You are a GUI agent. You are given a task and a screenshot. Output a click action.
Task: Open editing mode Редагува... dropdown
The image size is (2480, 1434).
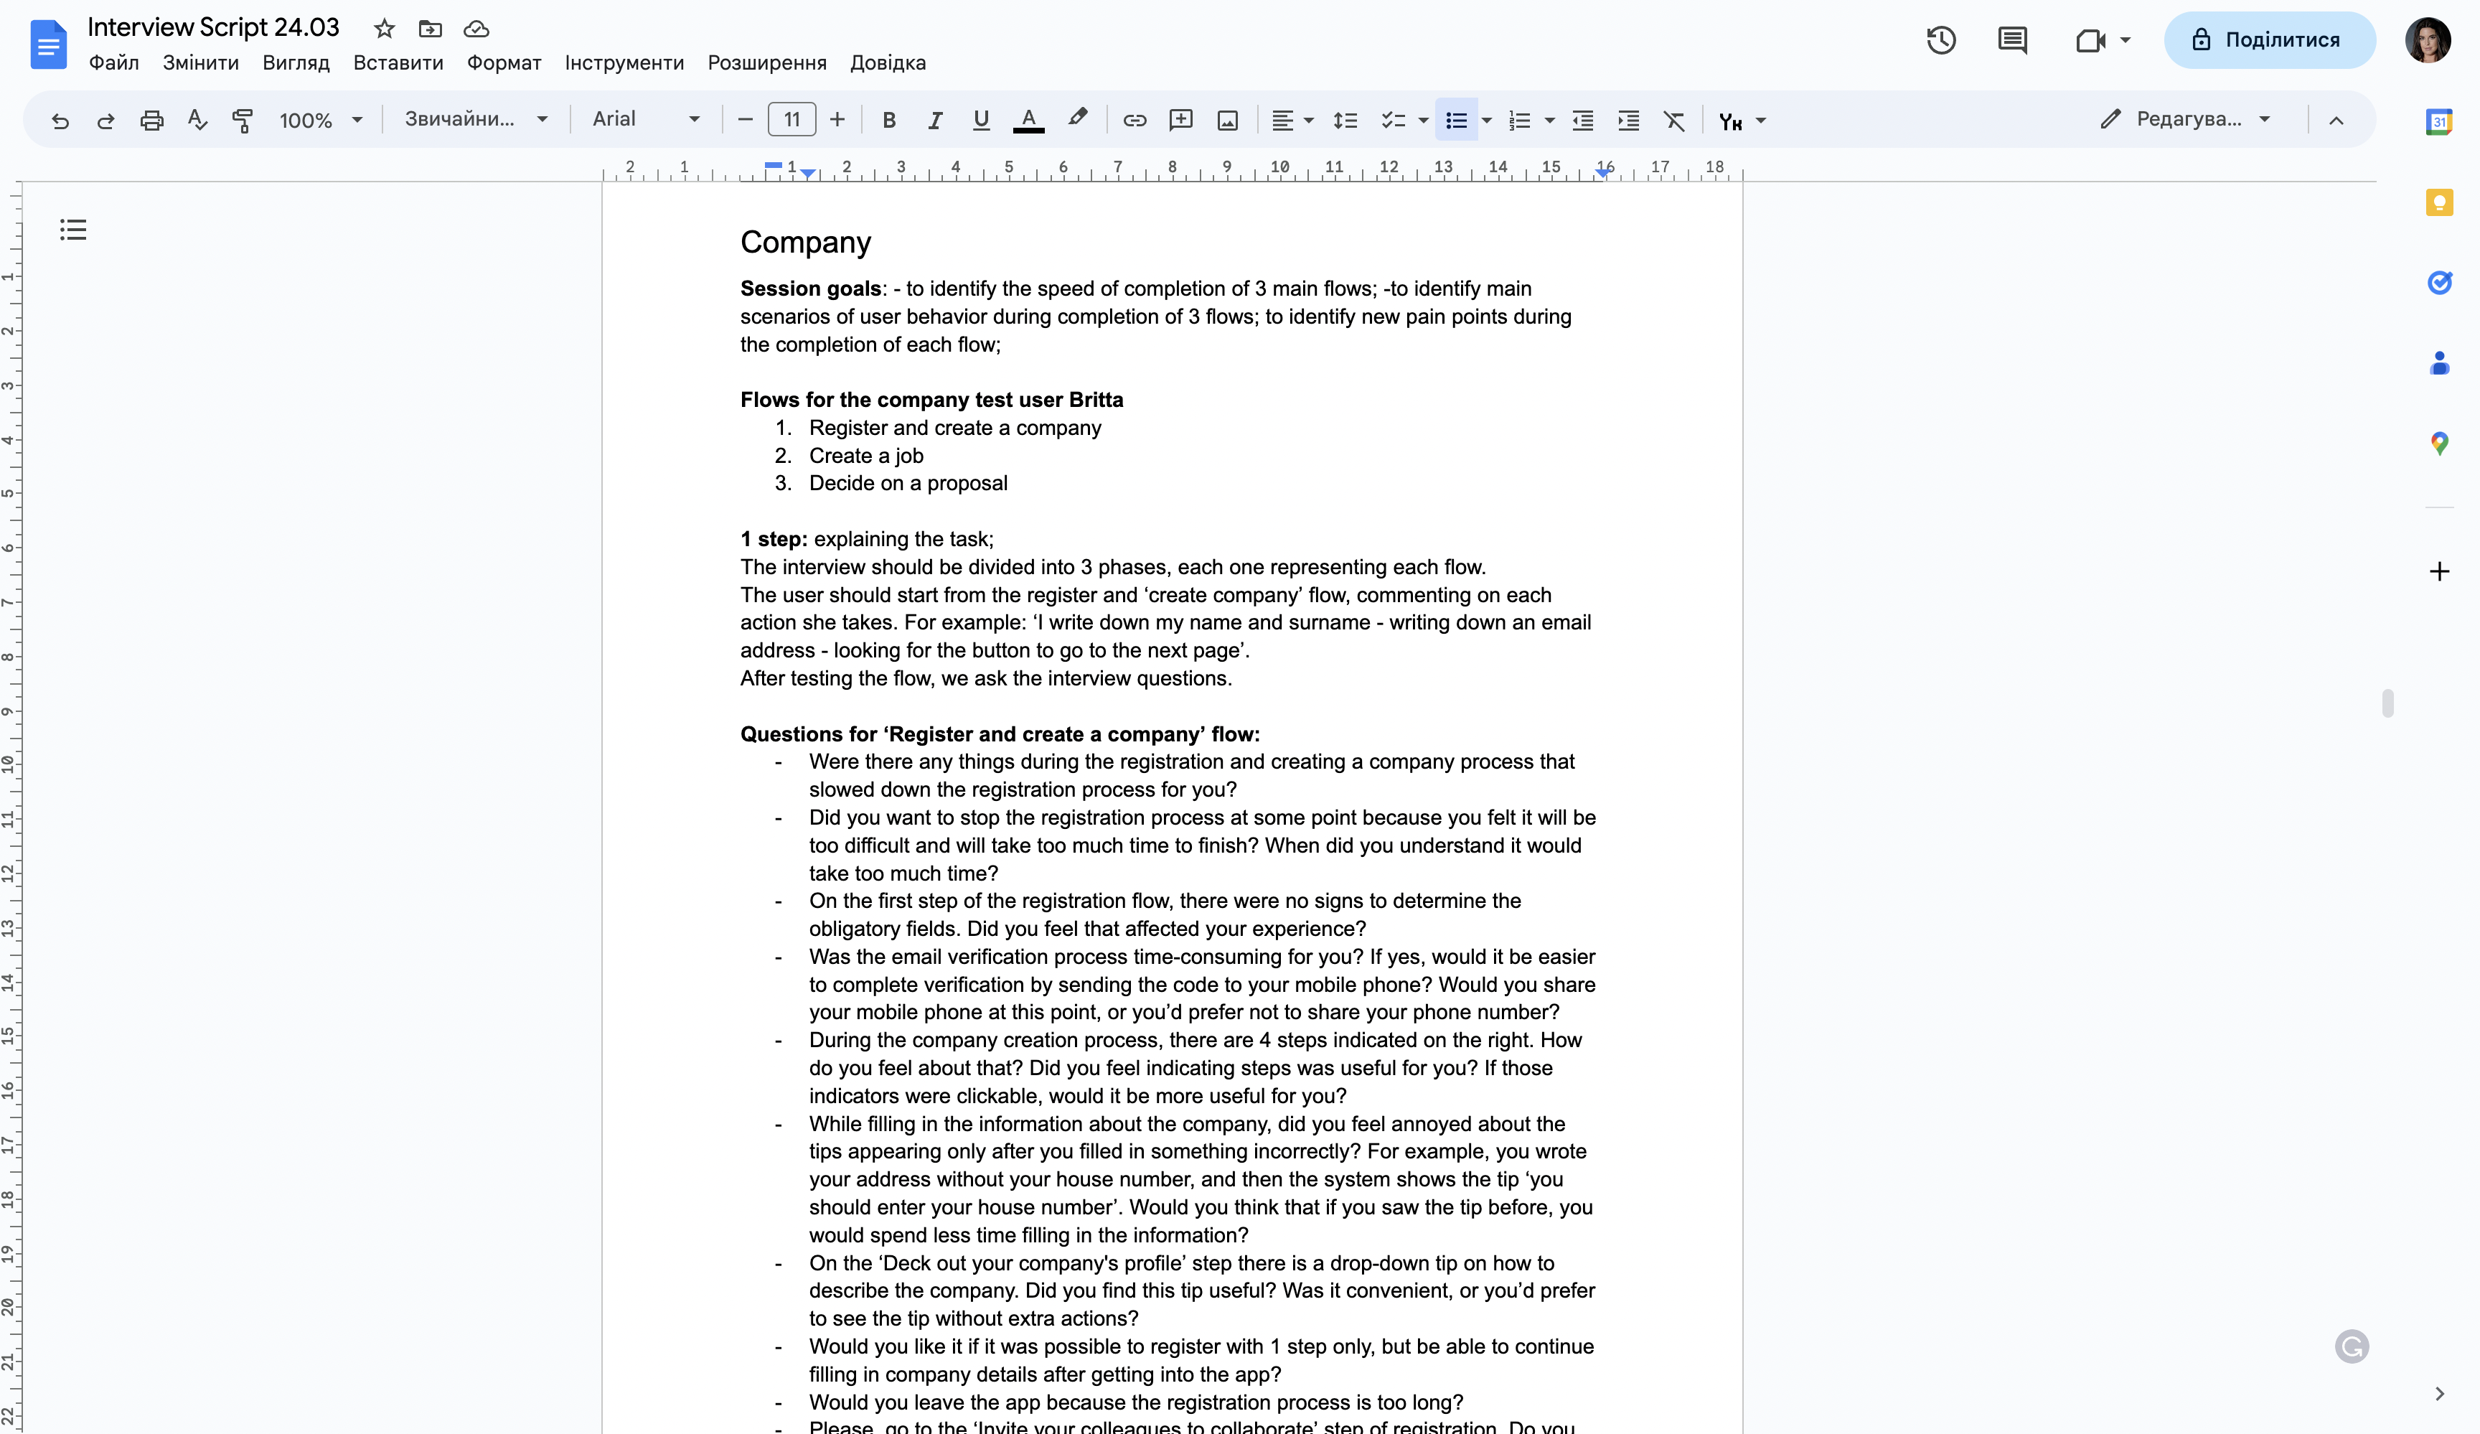2186,119
